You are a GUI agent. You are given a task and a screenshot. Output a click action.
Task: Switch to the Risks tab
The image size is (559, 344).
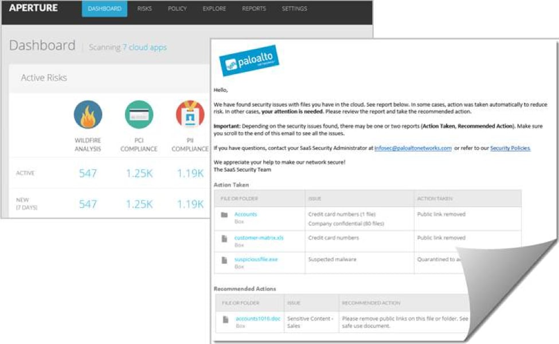(144, 9)
